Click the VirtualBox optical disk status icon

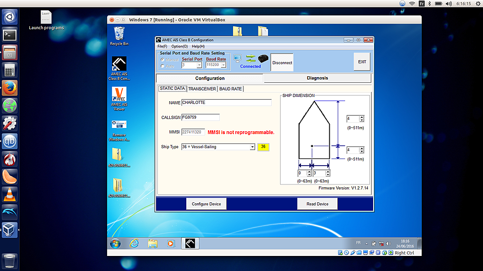pos(347,253)
